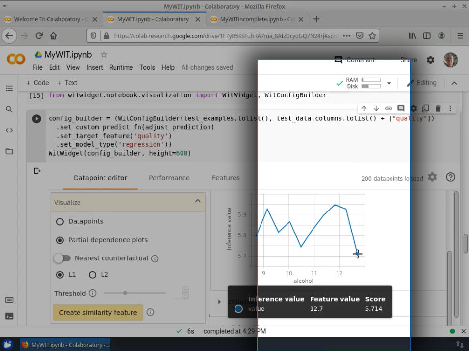Expand the chlorides feature row arrow

click(219, 302)
